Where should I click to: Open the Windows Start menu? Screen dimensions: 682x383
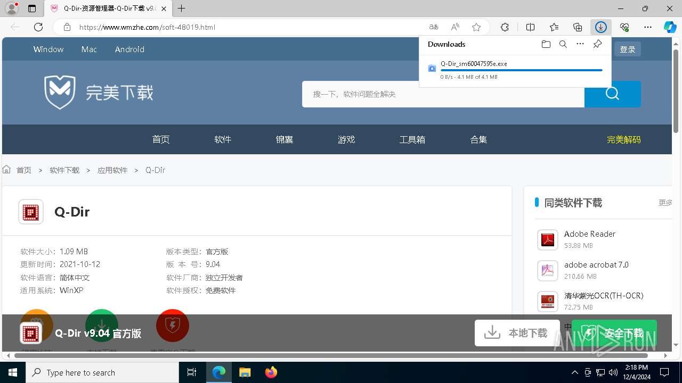pos(13,372)
